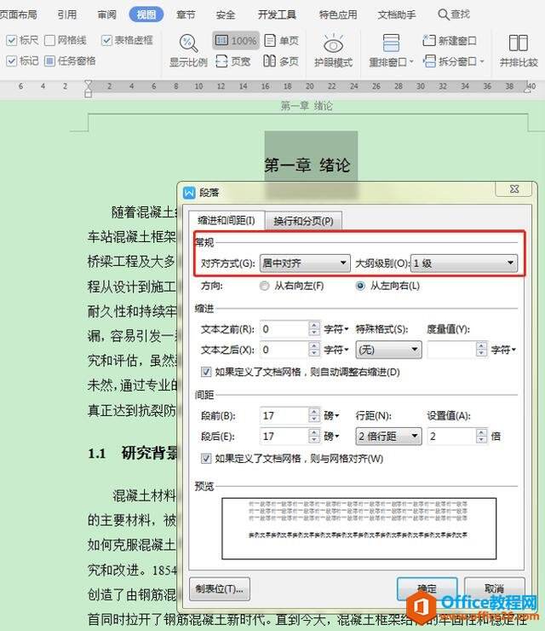Open the 安全 security tab

[226, 14]
